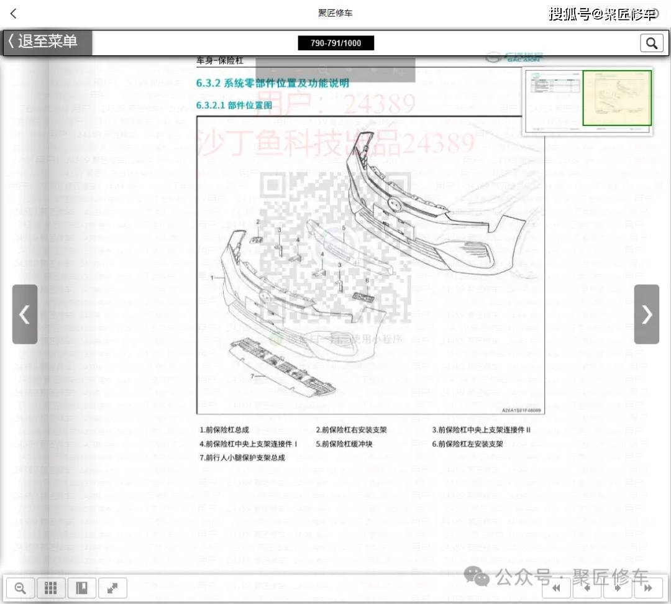The image size is (671, 604).
Task: Select the subheading 6.3.2.1 部件位置图
Action: point(234,105)
